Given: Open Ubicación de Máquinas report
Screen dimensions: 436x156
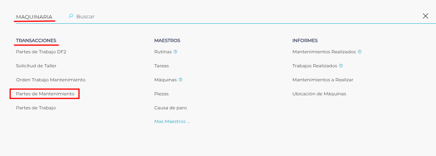Looking at the screenshot, I should [x=319, y=94].
